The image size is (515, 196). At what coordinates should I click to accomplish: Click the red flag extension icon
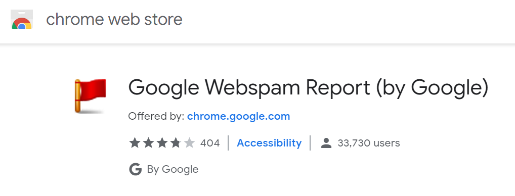(x=91, y=96)
